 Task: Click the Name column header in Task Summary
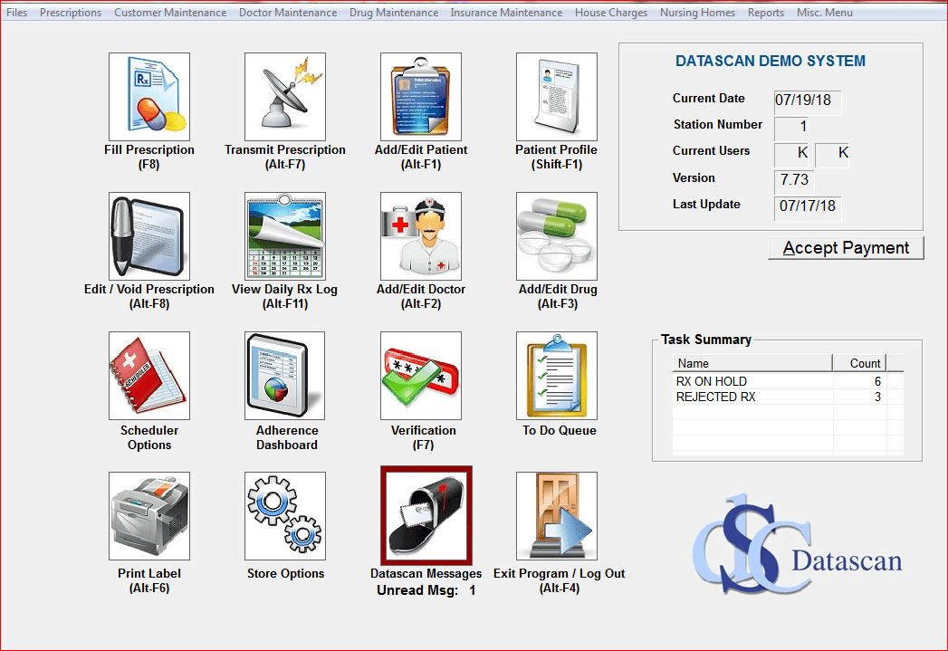tap(752, 363)
